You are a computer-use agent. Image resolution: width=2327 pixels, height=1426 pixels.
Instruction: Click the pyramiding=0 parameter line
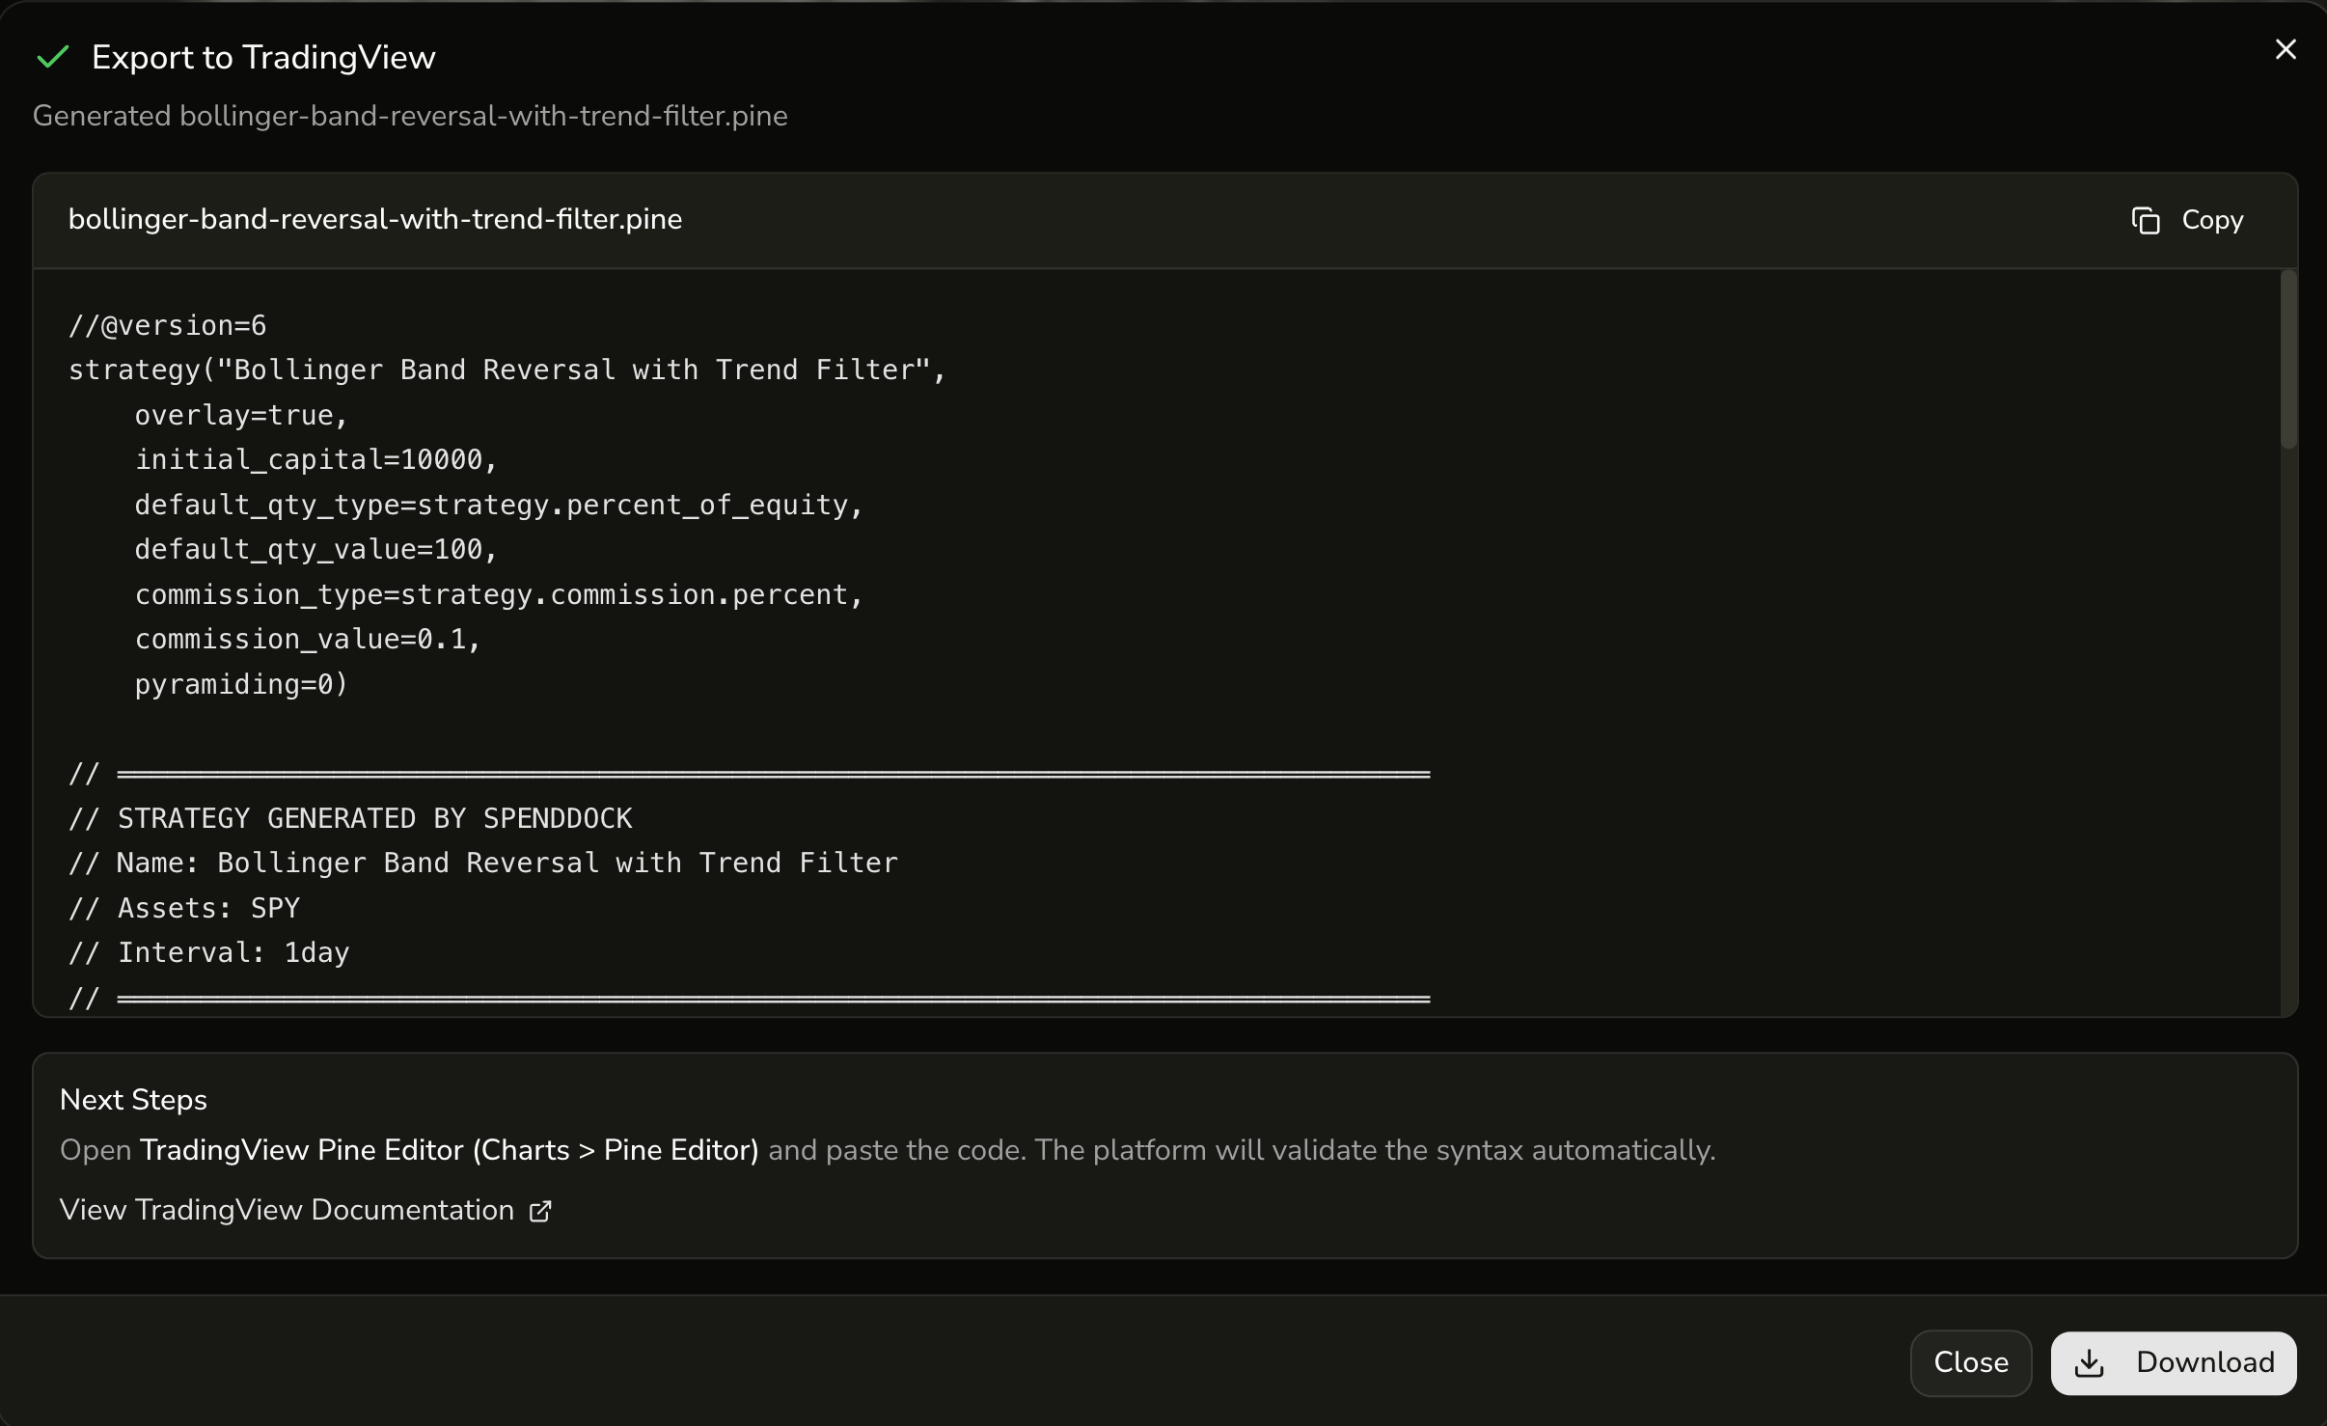(x=239, y=684)
